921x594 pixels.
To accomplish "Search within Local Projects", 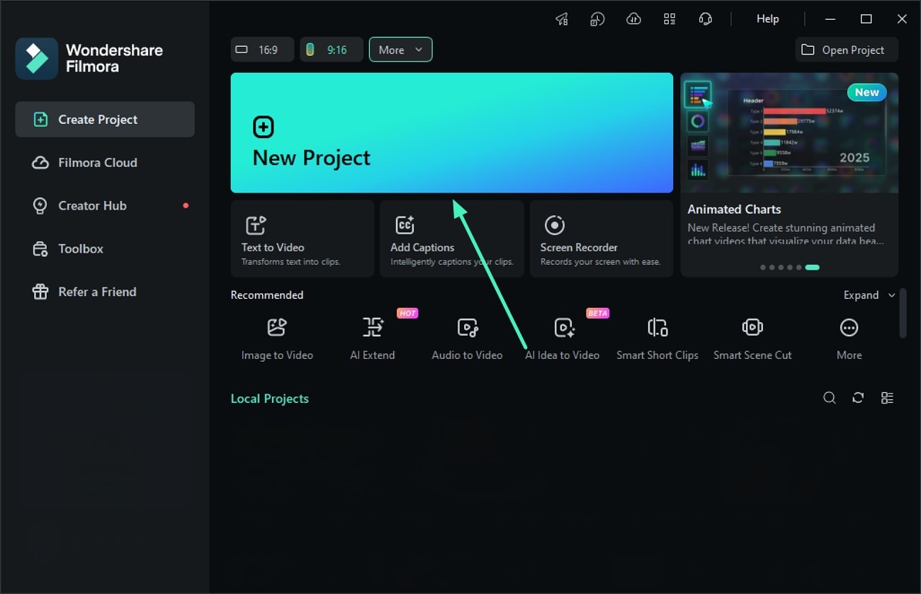I will 830,398.
